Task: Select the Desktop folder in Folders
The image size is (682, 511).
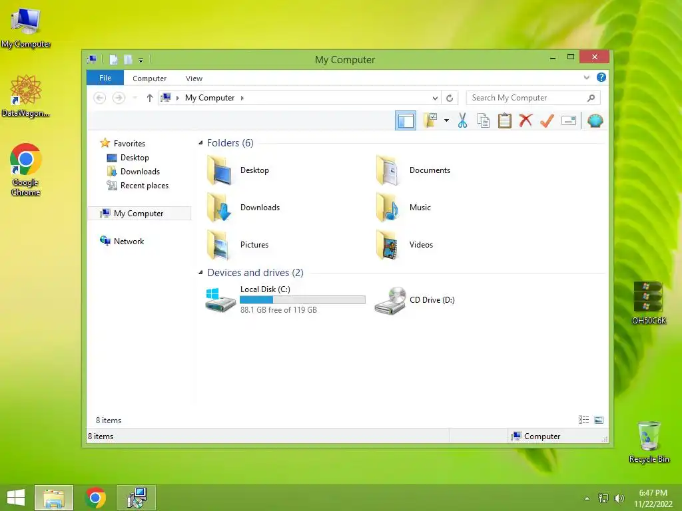Action: [238, 170]
